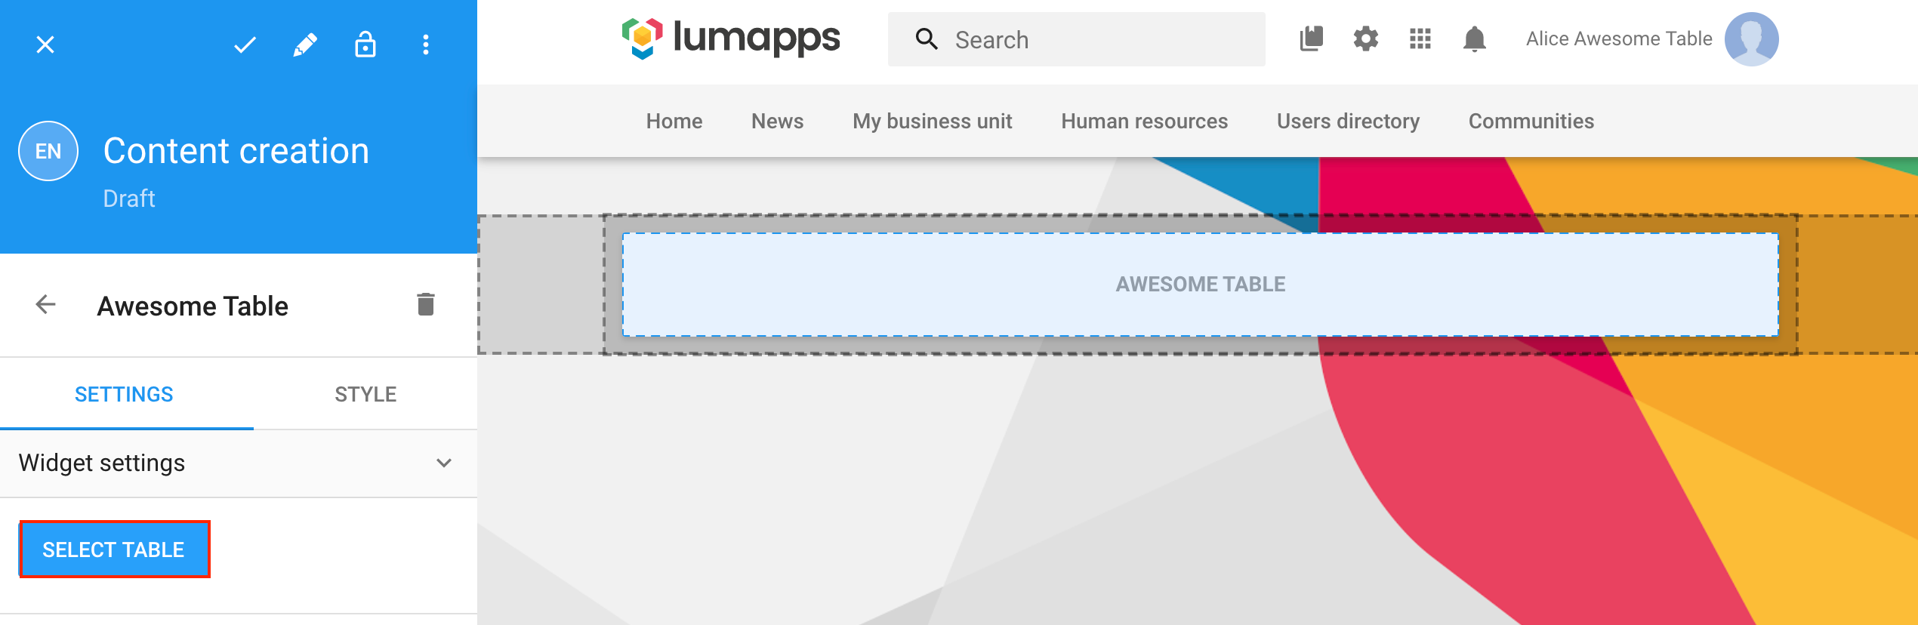
Task: Delete the Awesome Table widget
Action: click(426, 304)
